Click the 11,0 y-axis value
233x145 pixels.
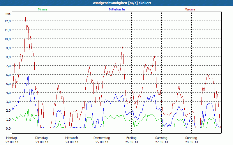[x=8, y=30]
